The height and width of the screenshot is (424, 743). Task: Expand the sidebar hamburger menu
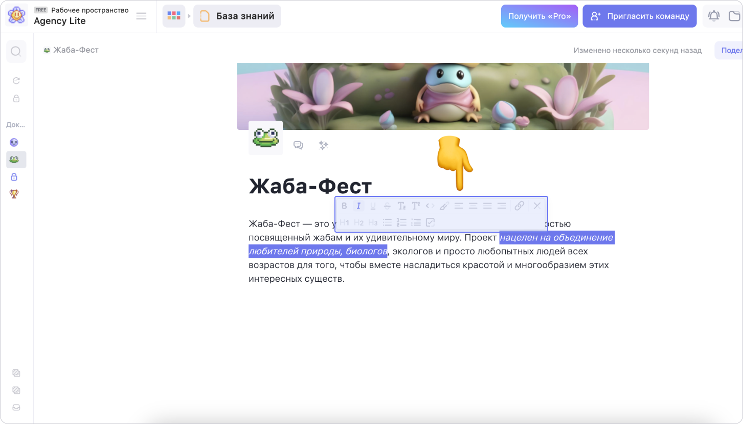coord(142,16)
